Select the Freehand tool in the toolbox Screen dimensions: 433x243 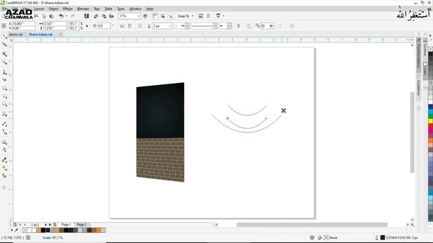[x=4, y=72]
